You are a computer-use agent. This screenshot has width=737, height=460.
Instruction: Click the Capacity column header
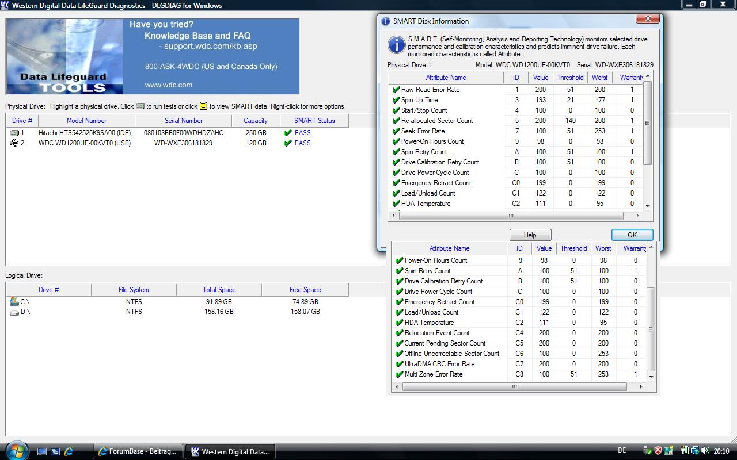coord(256,121)
